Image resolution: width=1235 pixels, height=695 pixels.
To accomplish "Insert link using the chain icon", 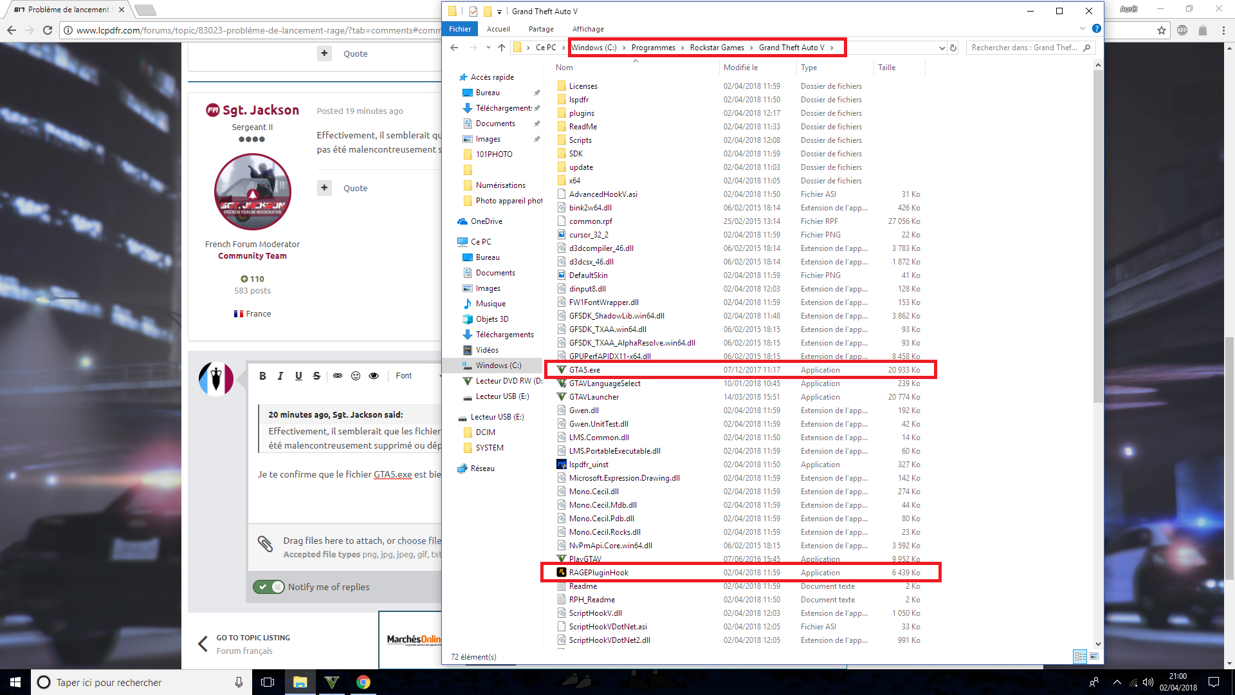I will click(x=337, y=376).
